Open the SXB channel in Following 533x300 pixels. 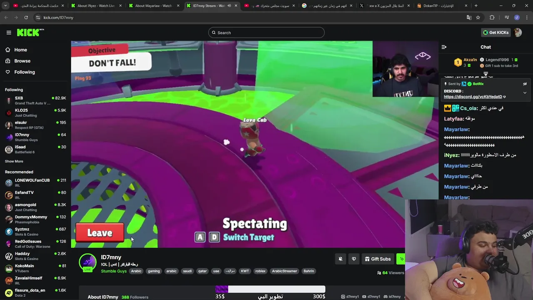click(35, 100)
